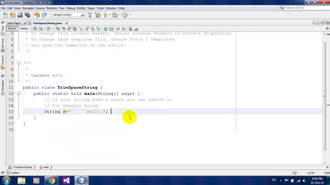Open a project using the Open Project icon
Screen dimensions: 330x185
[20, 15]
